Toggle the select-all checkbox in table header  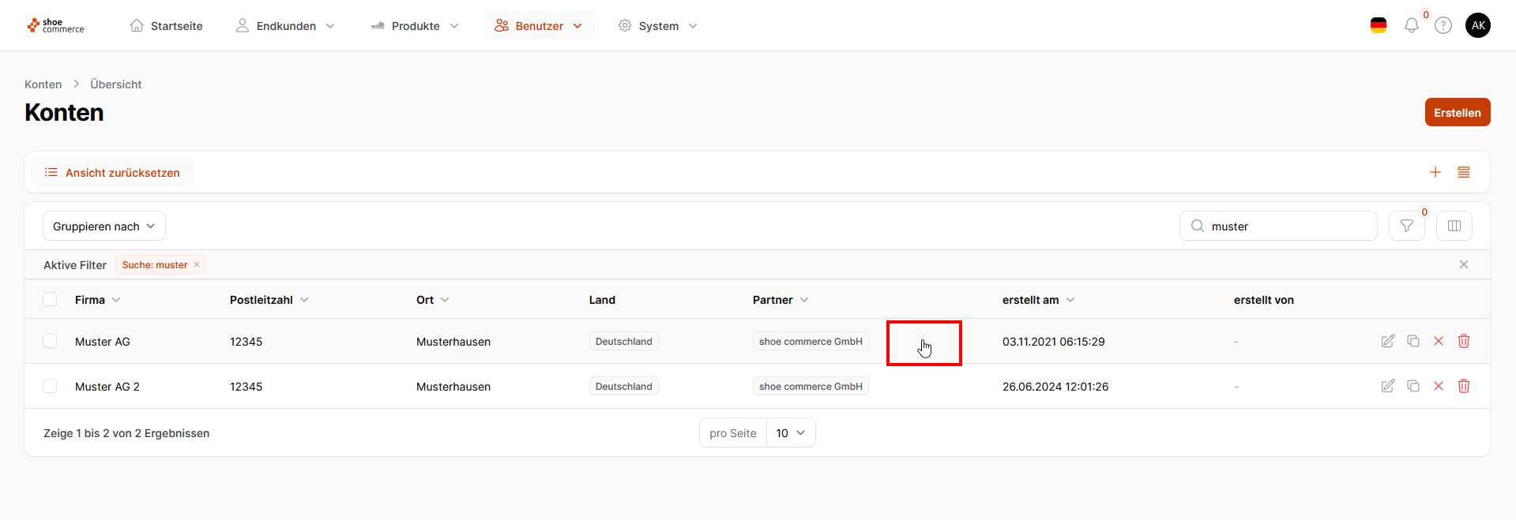50,299
